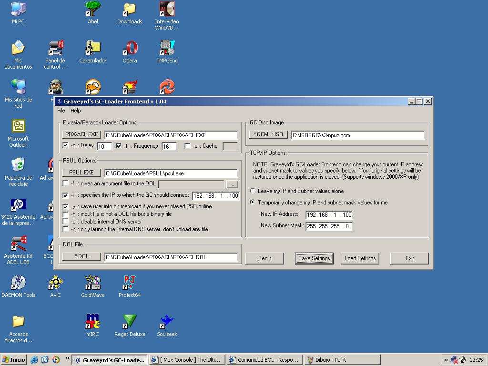
Task: Enable -n only launch DNS server checkbox
Action: click(65, 229)
